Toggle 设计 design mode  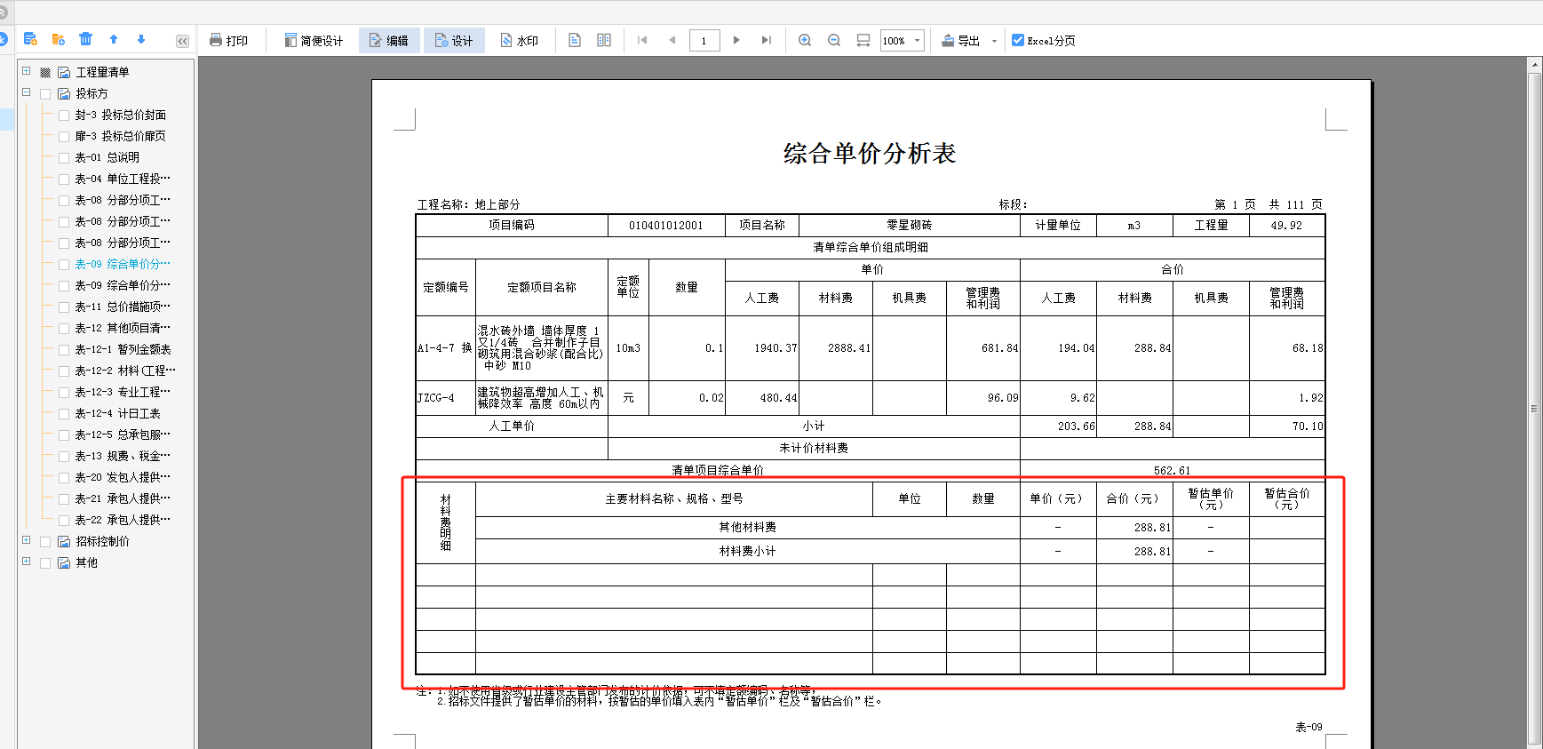pos(454,41)
